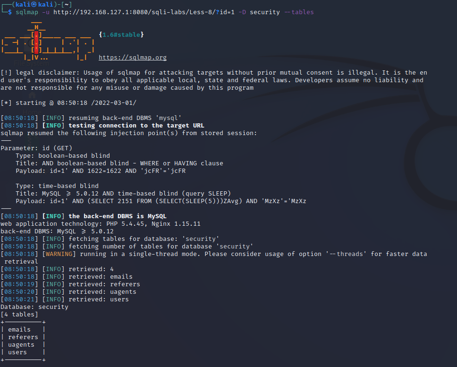This screenshot has height=367, width=457.
Task: Click the yellow WARNING tag
Action: tap(59, 254)
